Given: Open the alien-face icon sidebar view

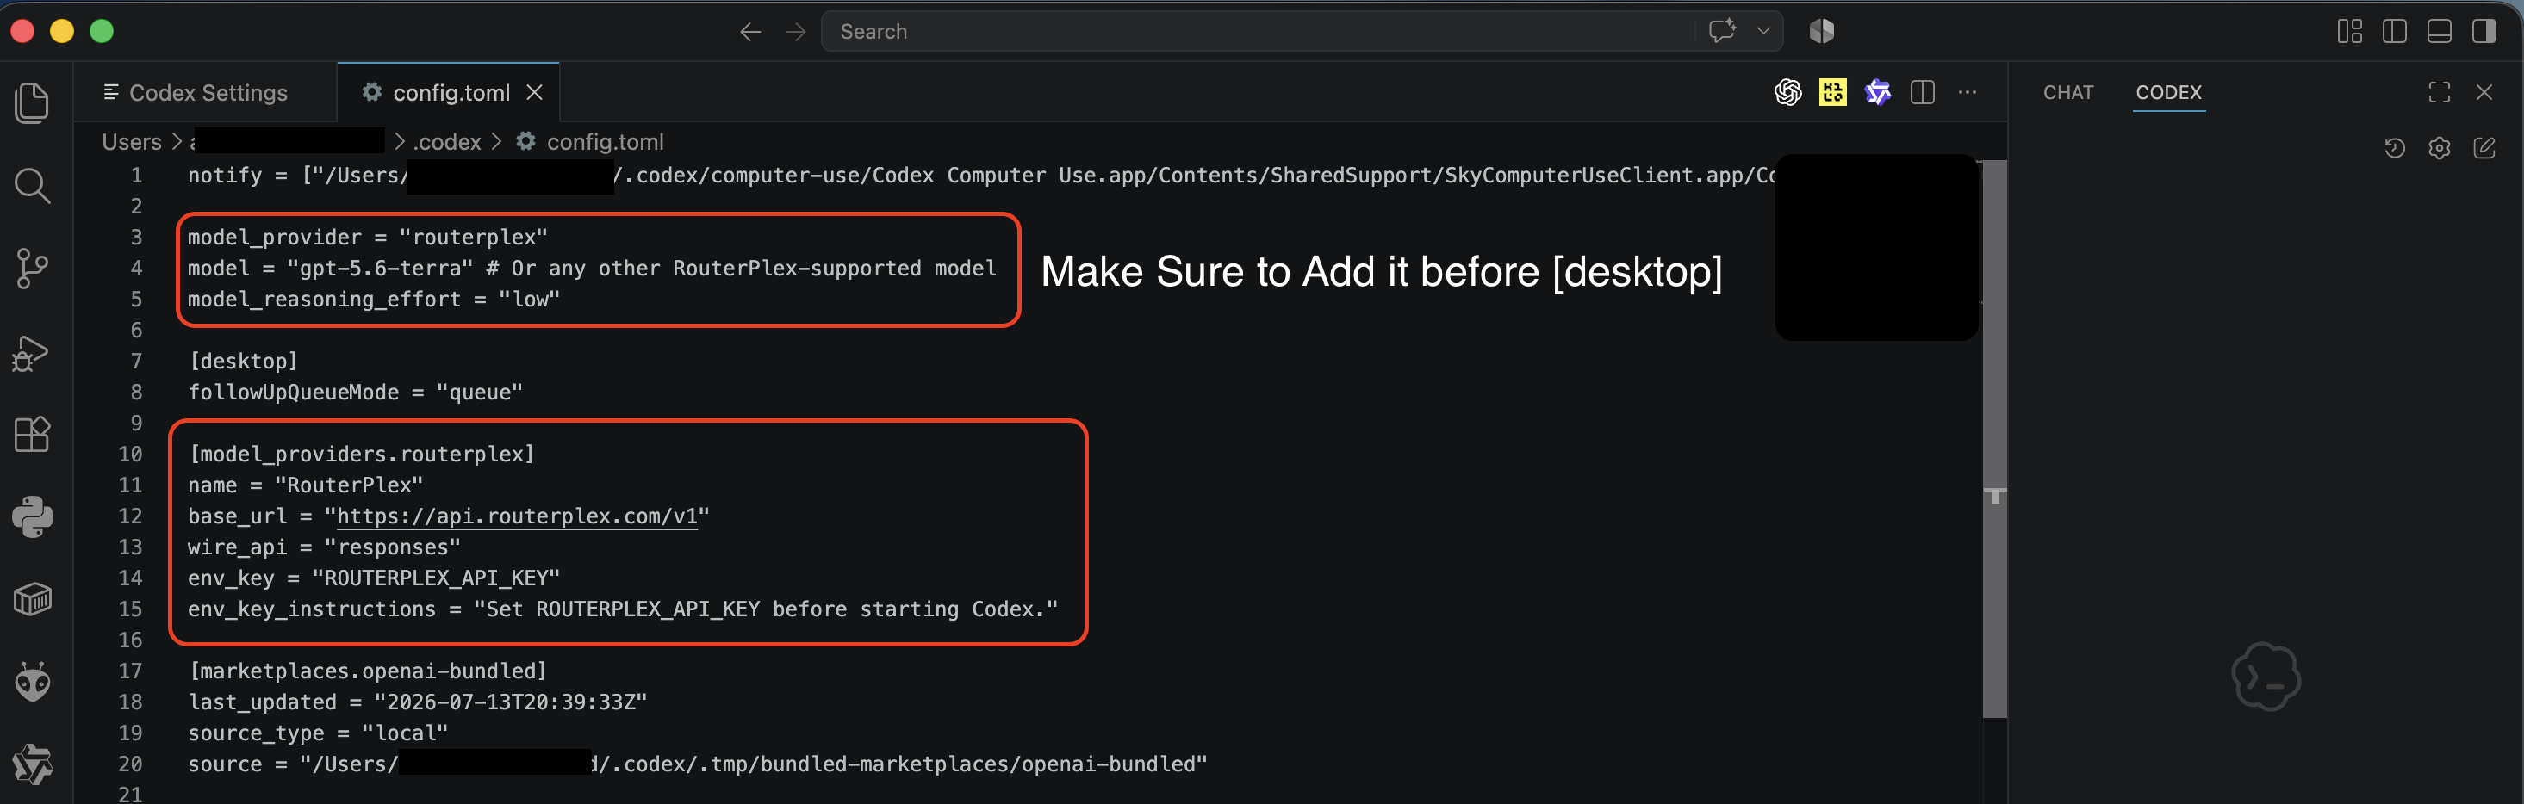Looking at the screenshot, I should click(x=33, y=682).
